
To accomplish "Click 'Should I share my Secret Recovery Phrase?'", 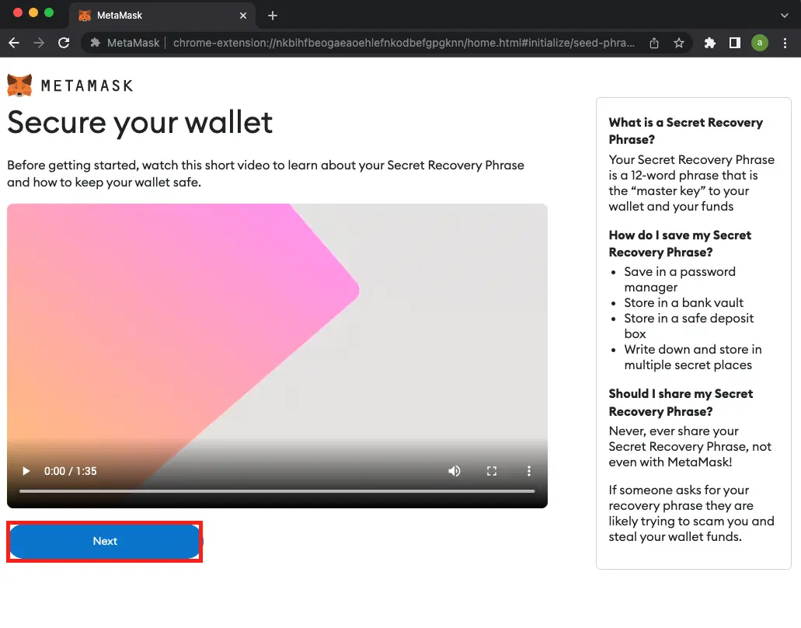I will point(681,403).
